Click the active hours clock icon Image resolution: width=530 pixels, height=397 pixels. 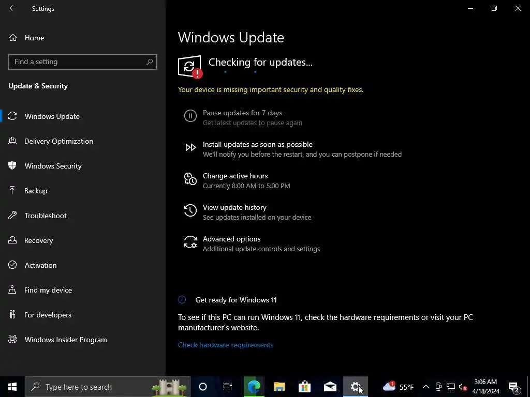190,179
